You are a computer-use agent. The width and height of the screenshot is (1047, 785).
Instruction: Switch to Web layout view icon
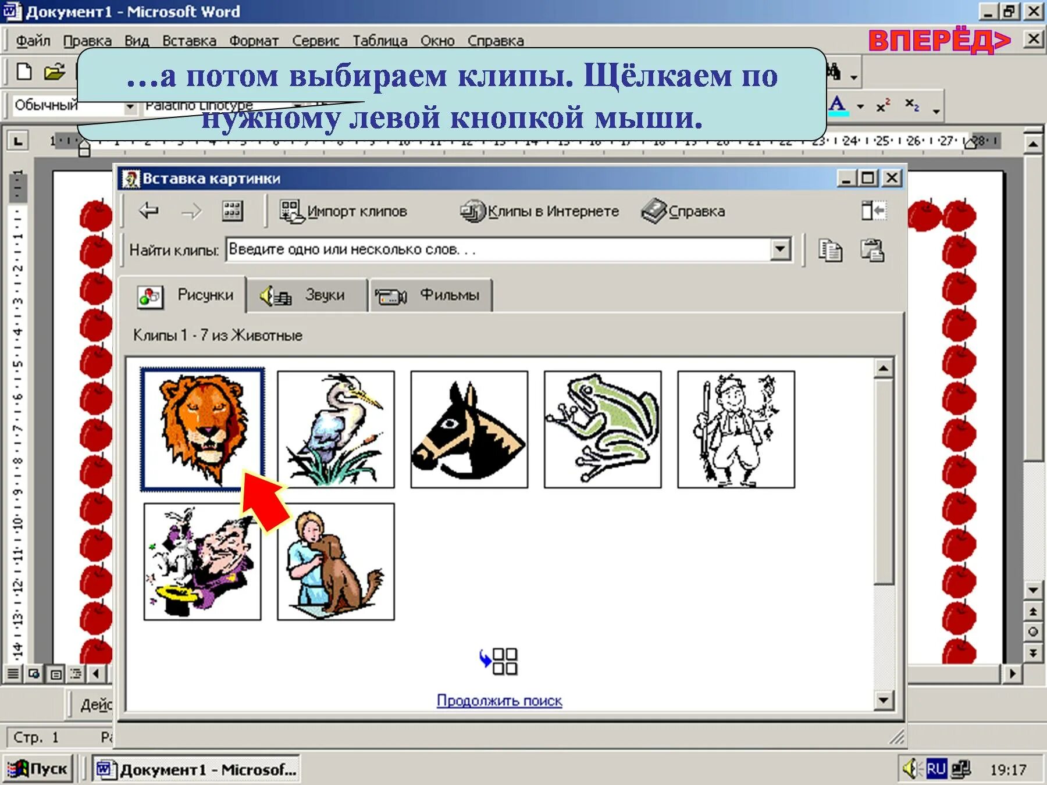click(34, 674)
